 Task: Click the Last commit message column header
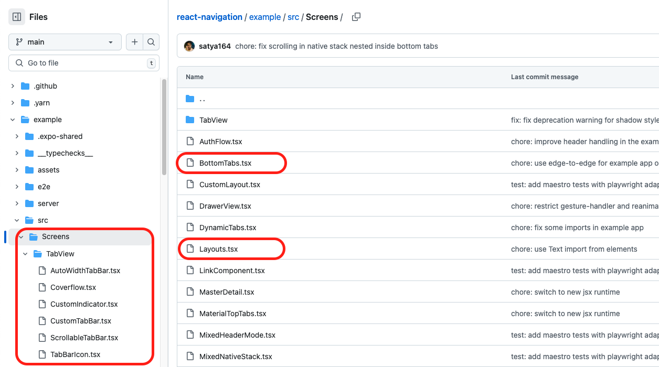coord(545,77)
